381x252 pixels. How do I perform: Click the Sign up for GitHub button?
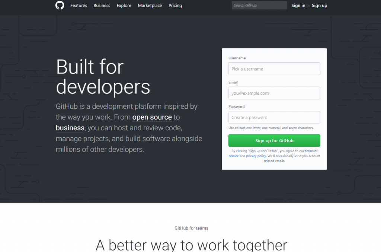click(274, 141)
